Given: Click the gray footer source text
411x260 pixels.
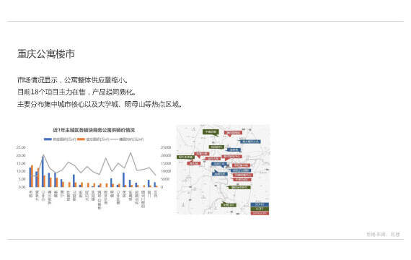Looking at the screenshot, I should coord(383,234).
